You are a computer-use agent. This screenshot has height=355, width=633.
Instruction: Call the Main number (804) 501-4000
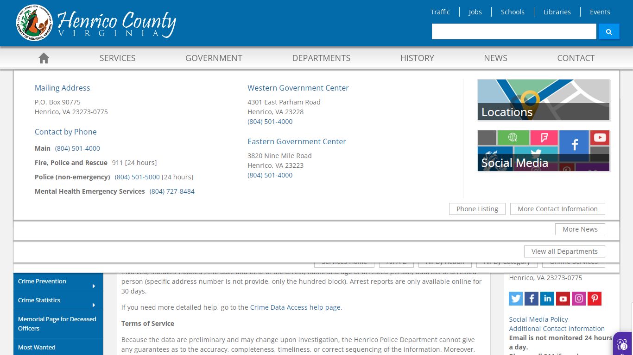pos(77,148)
